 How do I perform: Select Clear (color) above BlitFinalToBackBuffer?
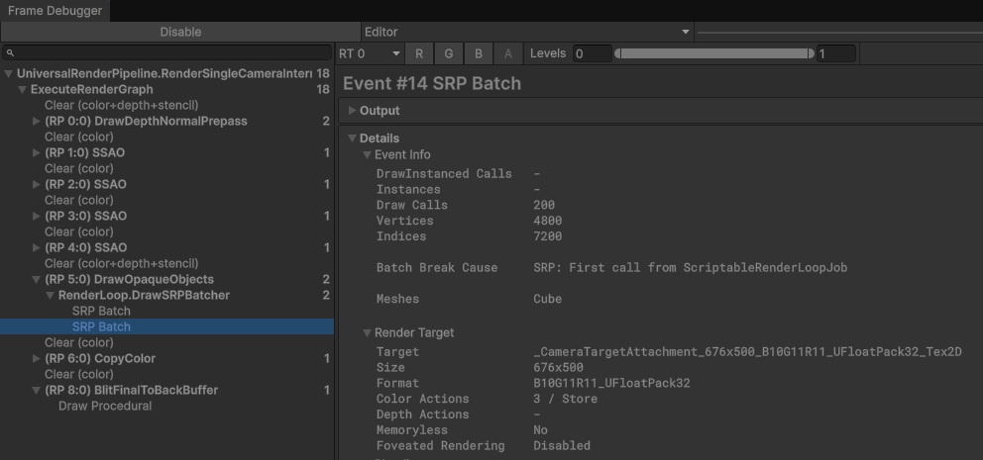[79, 374]
